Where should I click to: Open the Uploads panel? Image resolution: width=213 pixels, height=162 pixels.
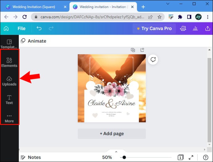(x=9, y=81)
